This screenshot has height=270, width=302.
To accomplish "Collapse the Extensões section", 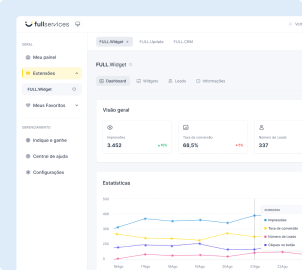I will pyautogui.click(x=76, y=73).
